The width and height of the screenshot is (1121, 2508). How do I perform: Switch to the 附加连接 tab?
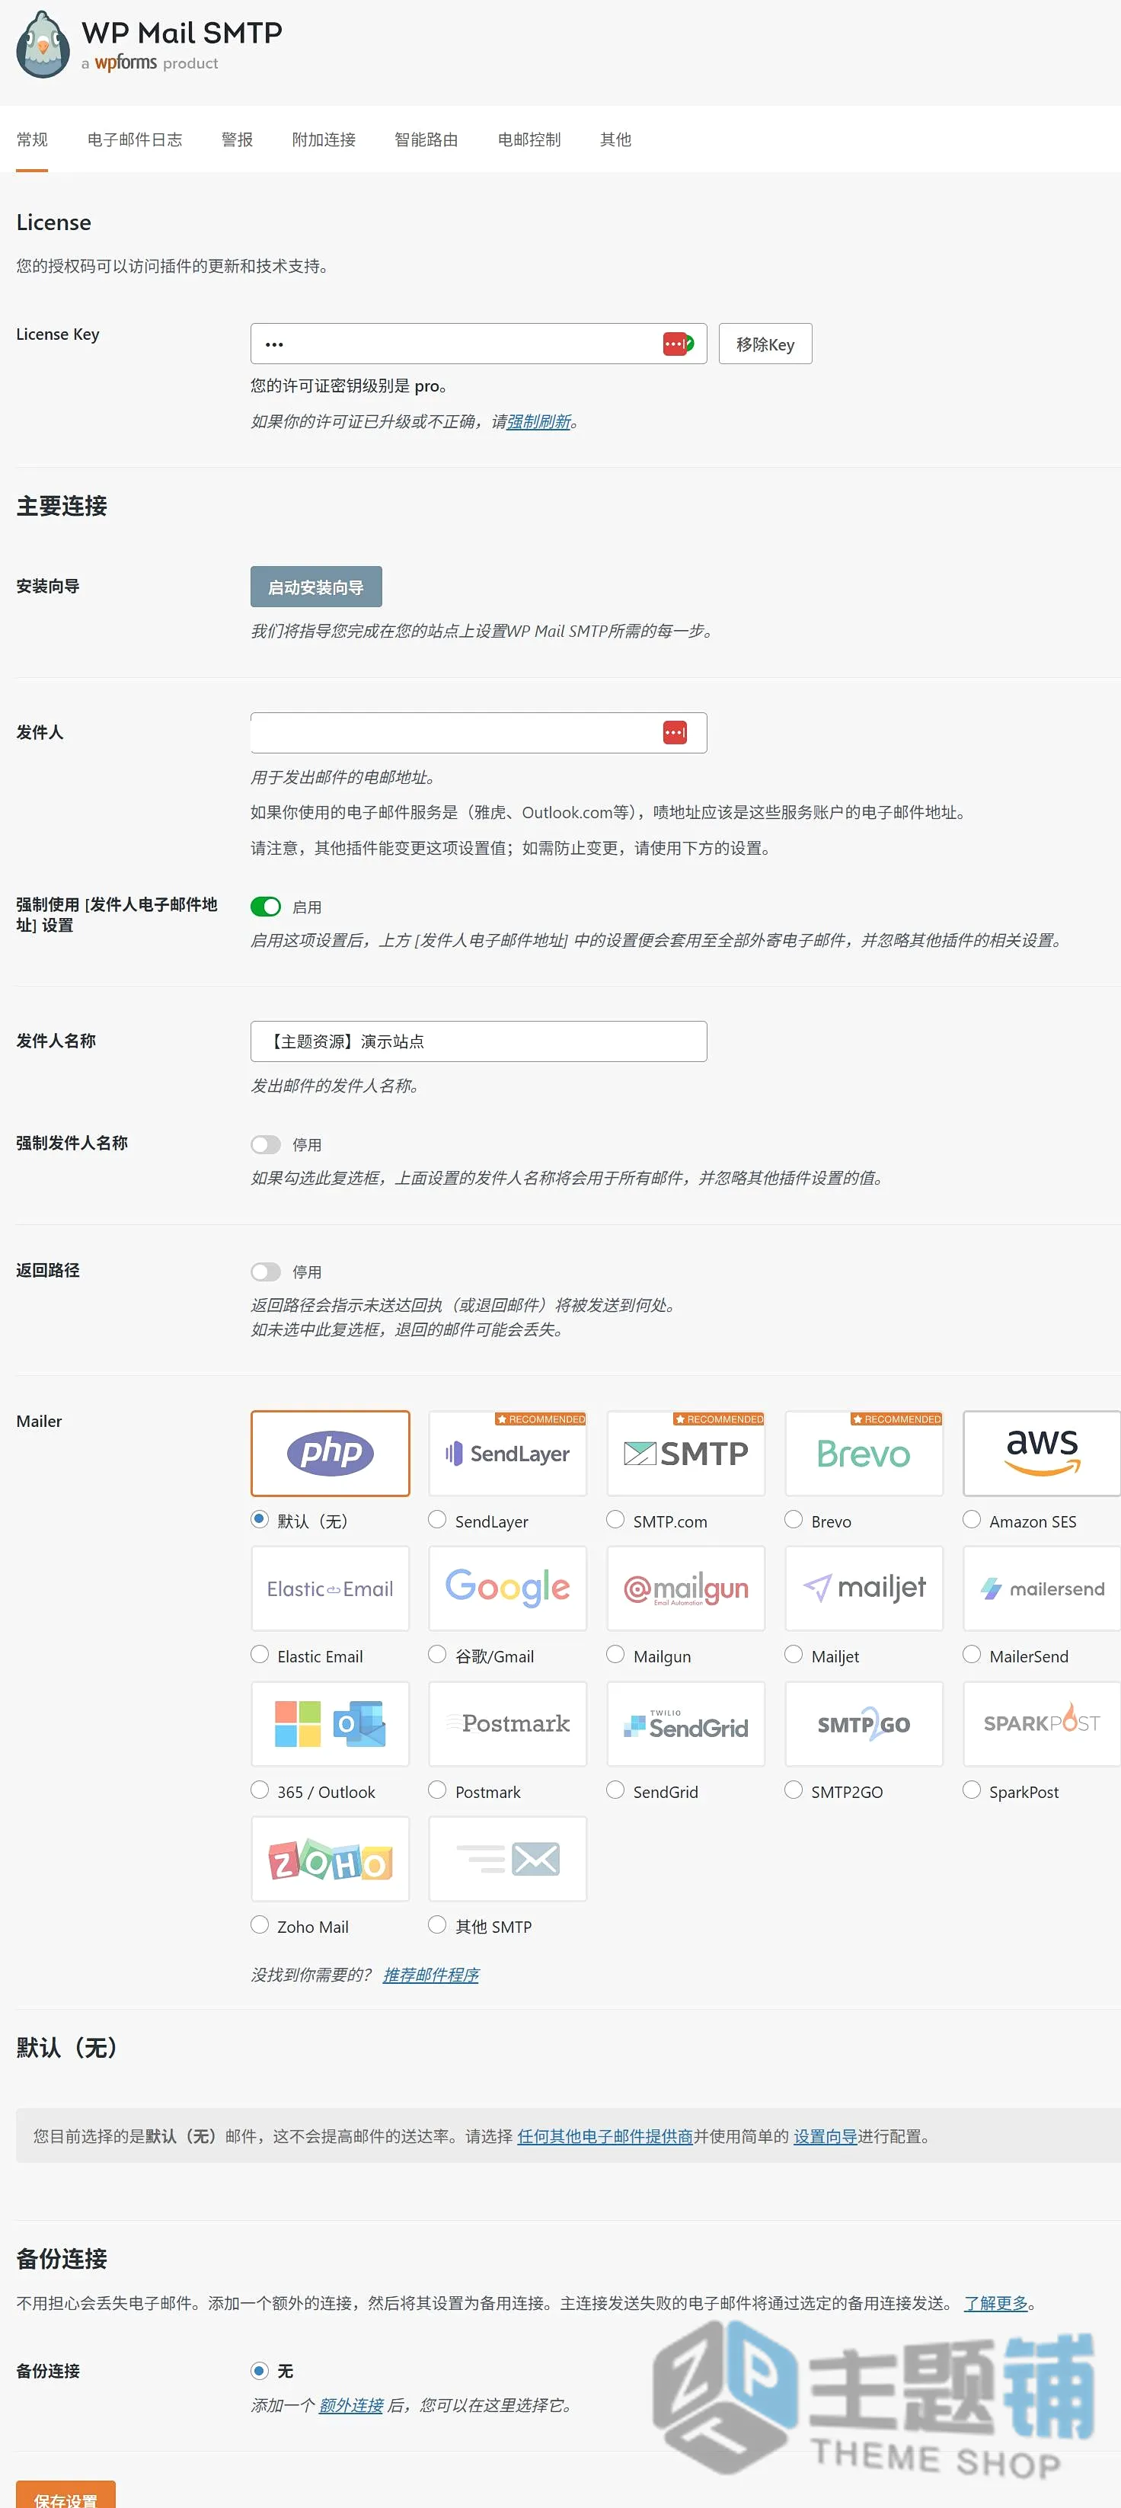(324, 139)
